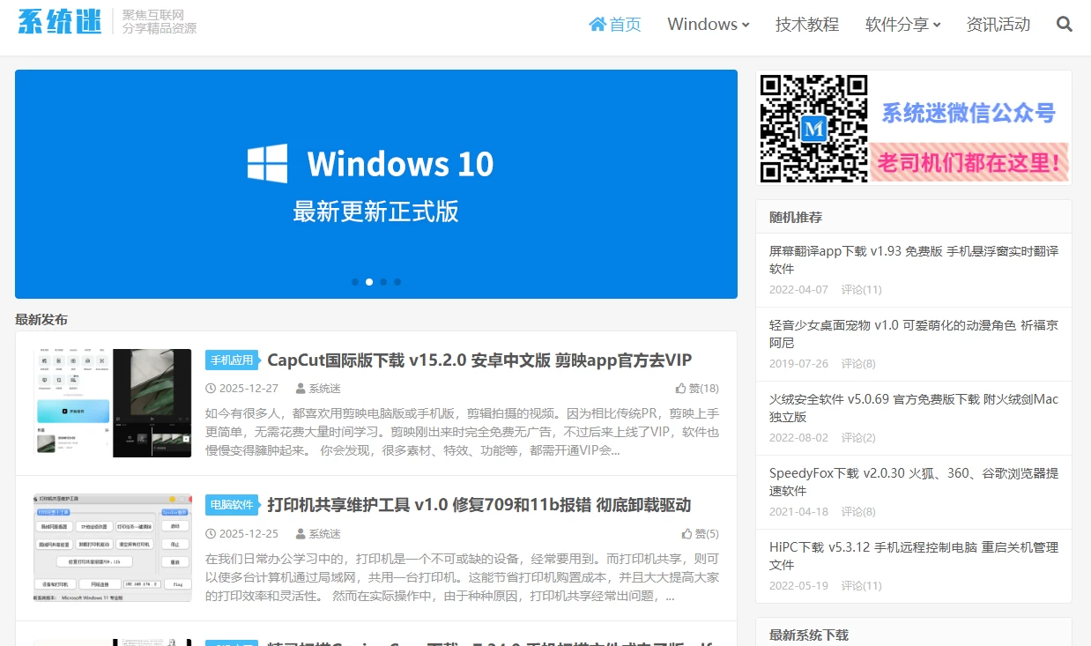This screenshot has width=1091, height=646.
Task: Click the home icon beside 首页
Action: [597, 24]
